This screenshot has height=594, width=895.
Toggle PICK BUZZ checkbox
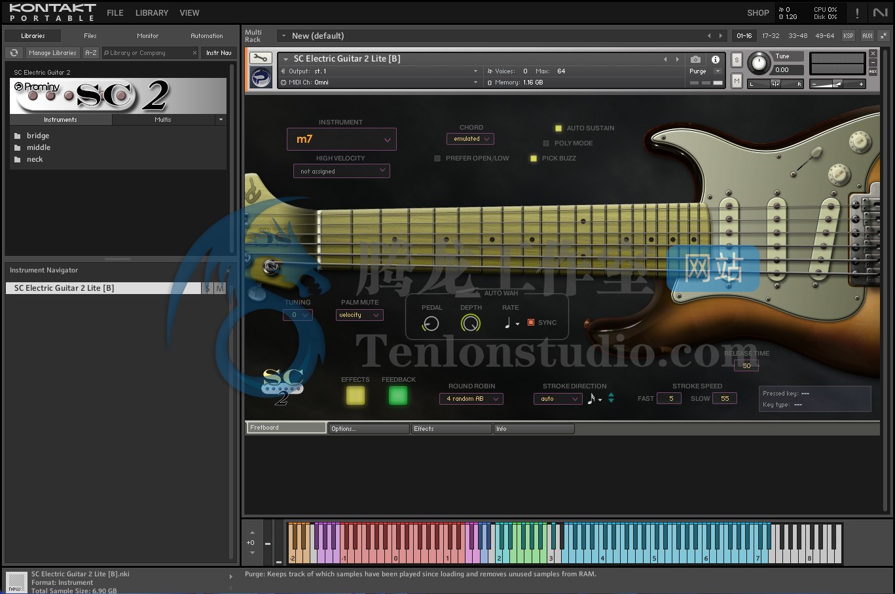tap(534, 158)
